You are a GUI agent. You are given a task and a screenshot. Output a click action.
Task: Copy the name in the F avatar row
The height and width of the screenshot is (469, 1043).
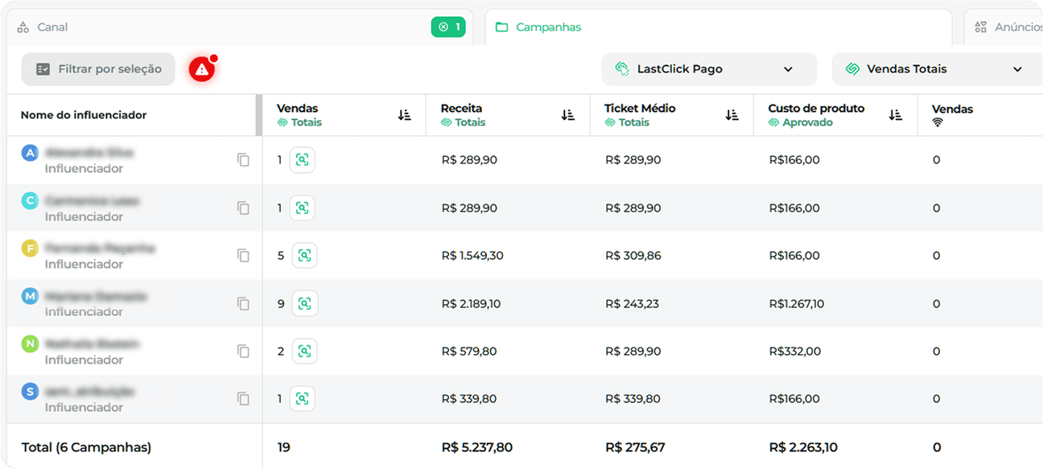click(243, 256)
